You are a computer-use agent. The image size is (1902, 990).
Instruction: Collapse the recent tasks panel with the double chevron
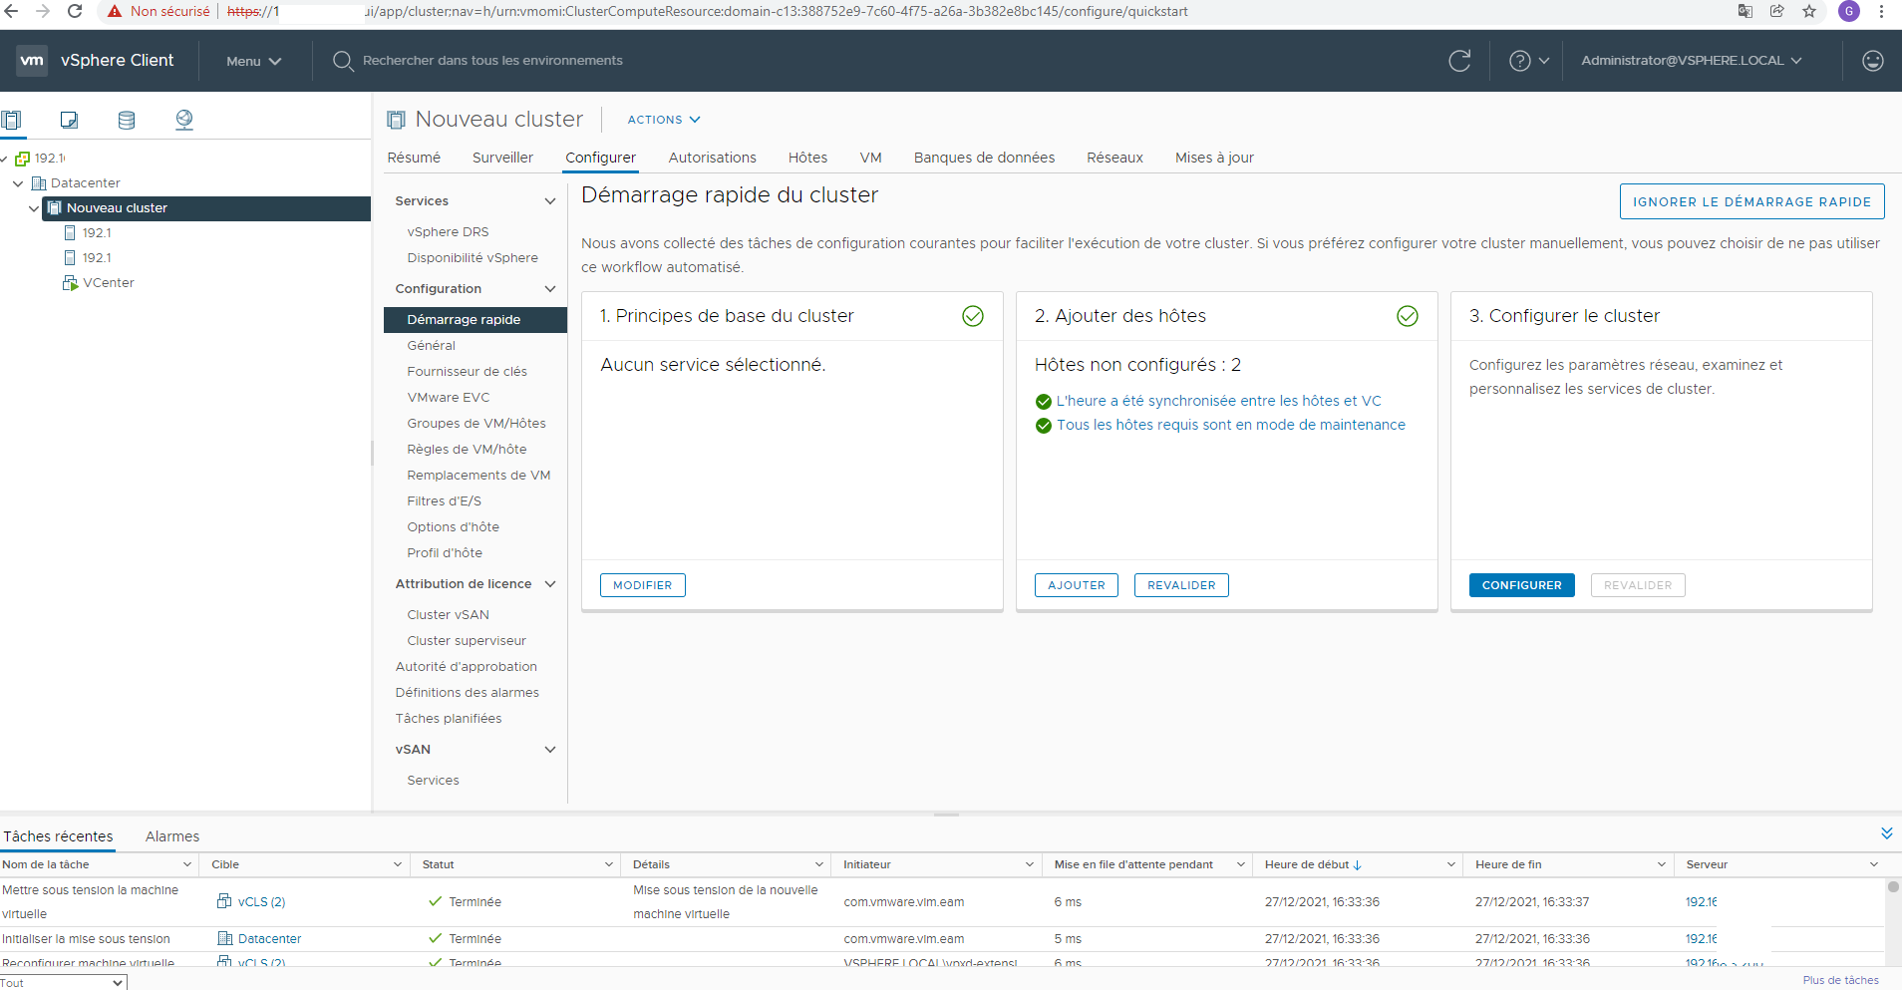click(1886, 833)
